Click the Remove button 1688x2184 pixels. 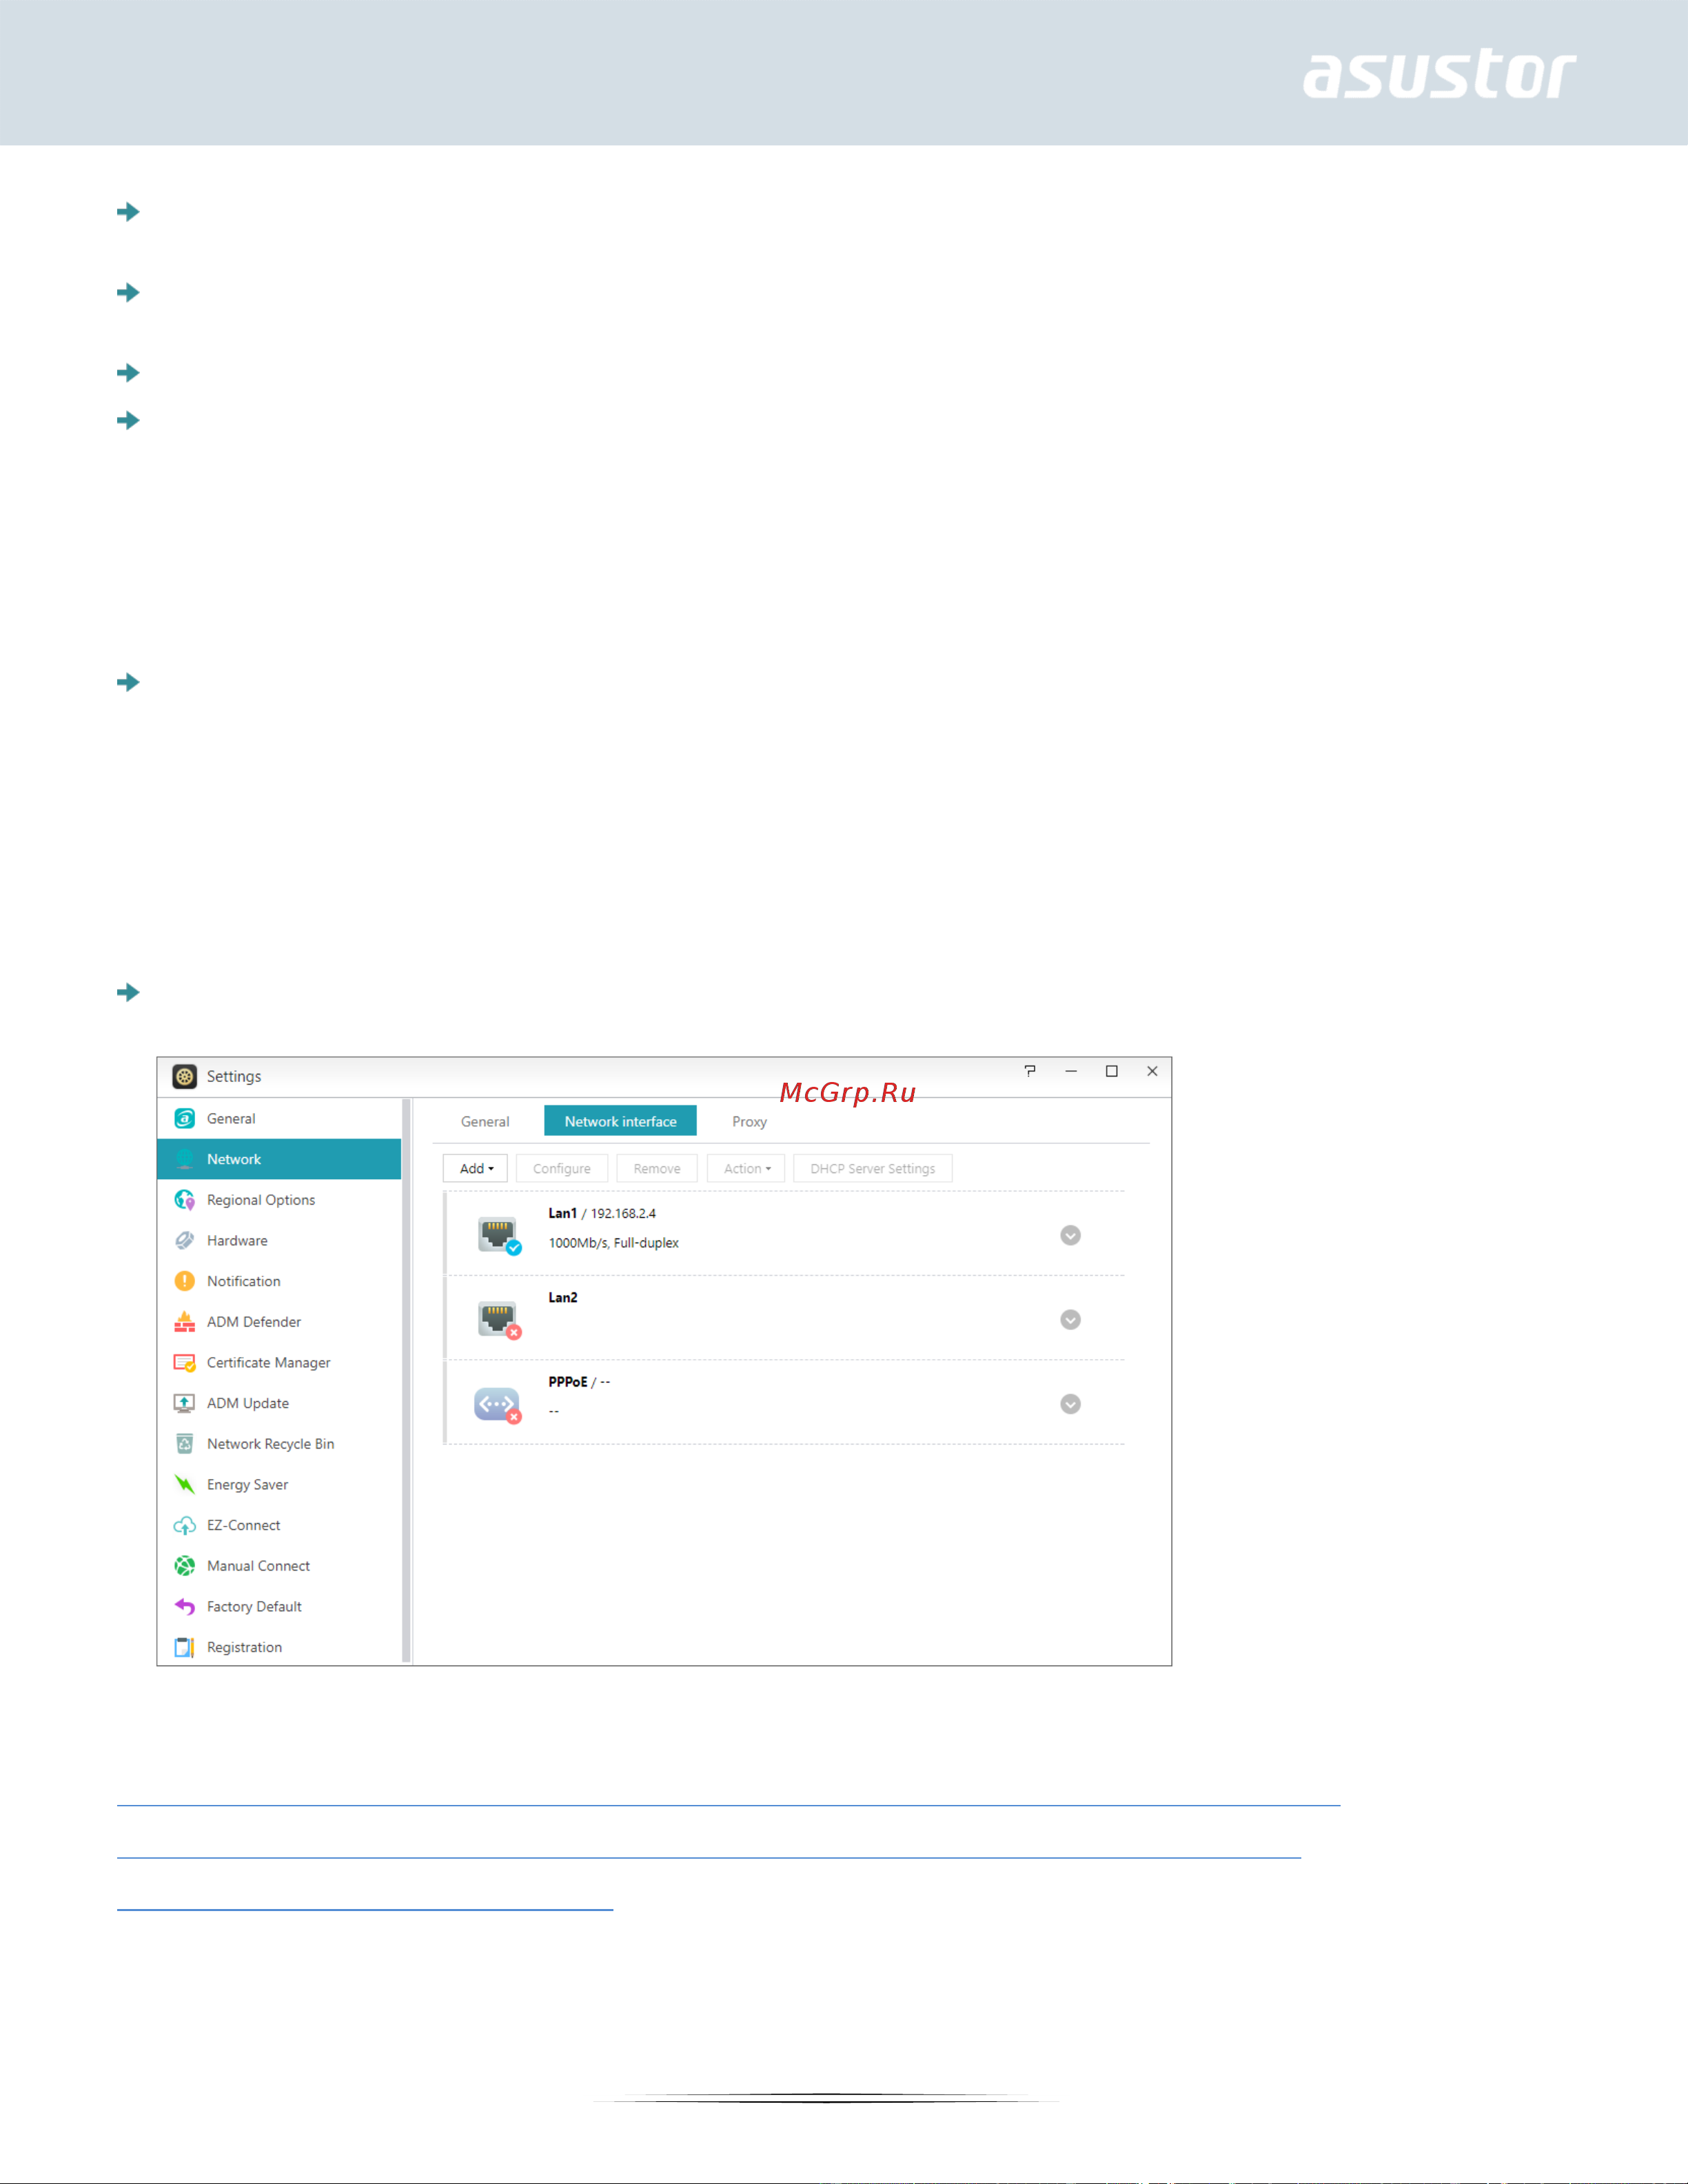tap(657, 1168)
